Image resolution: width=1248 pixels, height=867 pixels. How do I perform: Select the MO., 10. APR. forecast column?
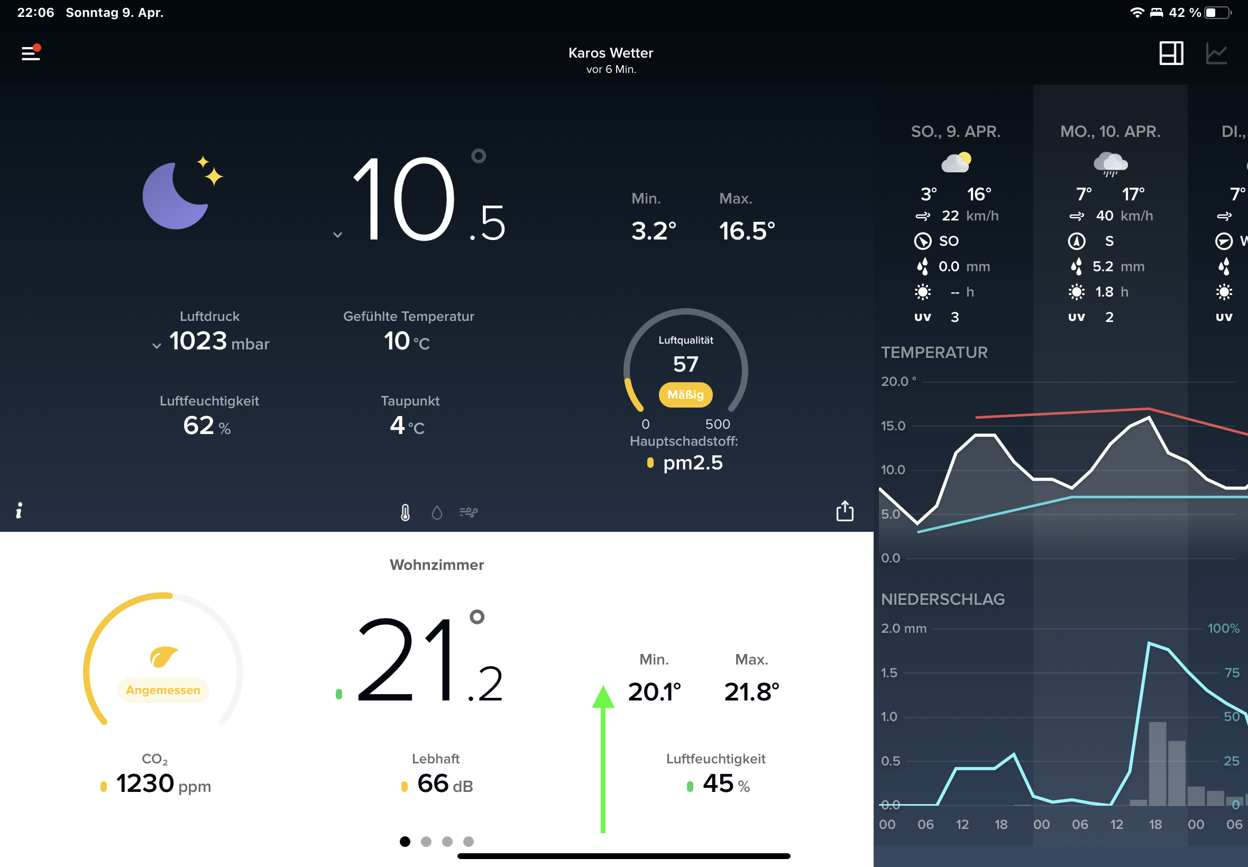click(x=1110, y=132)
